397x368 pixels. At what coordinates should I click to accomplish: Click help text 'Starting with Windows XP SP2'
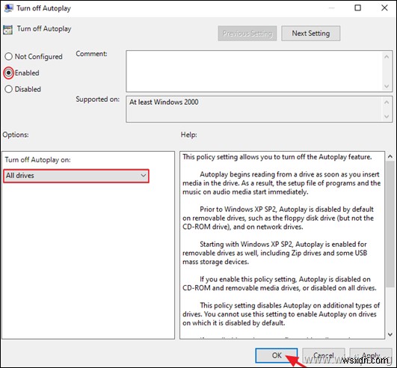(x=246, y=245)
